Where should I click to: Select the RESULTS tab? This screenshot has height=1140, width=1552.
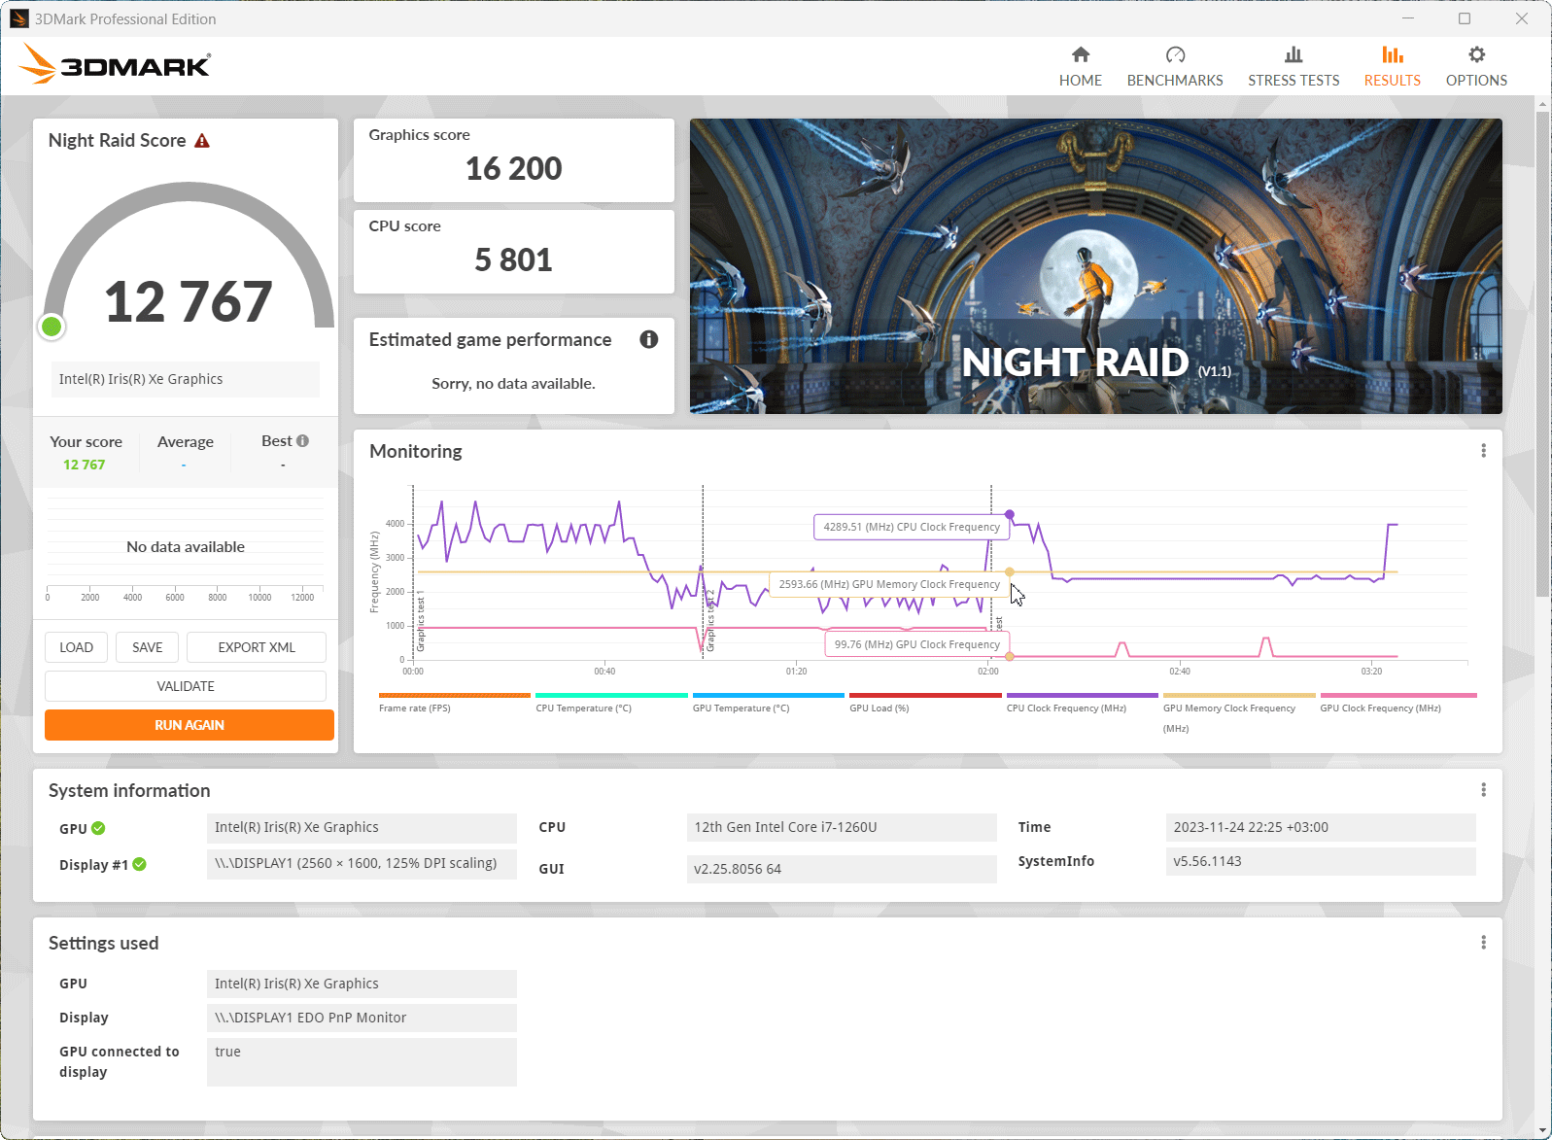coord(1392,66)
